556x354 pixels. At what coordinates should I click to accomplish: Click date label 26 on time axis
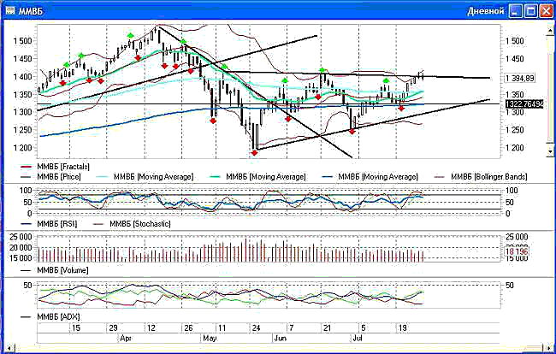coord(188,327)
